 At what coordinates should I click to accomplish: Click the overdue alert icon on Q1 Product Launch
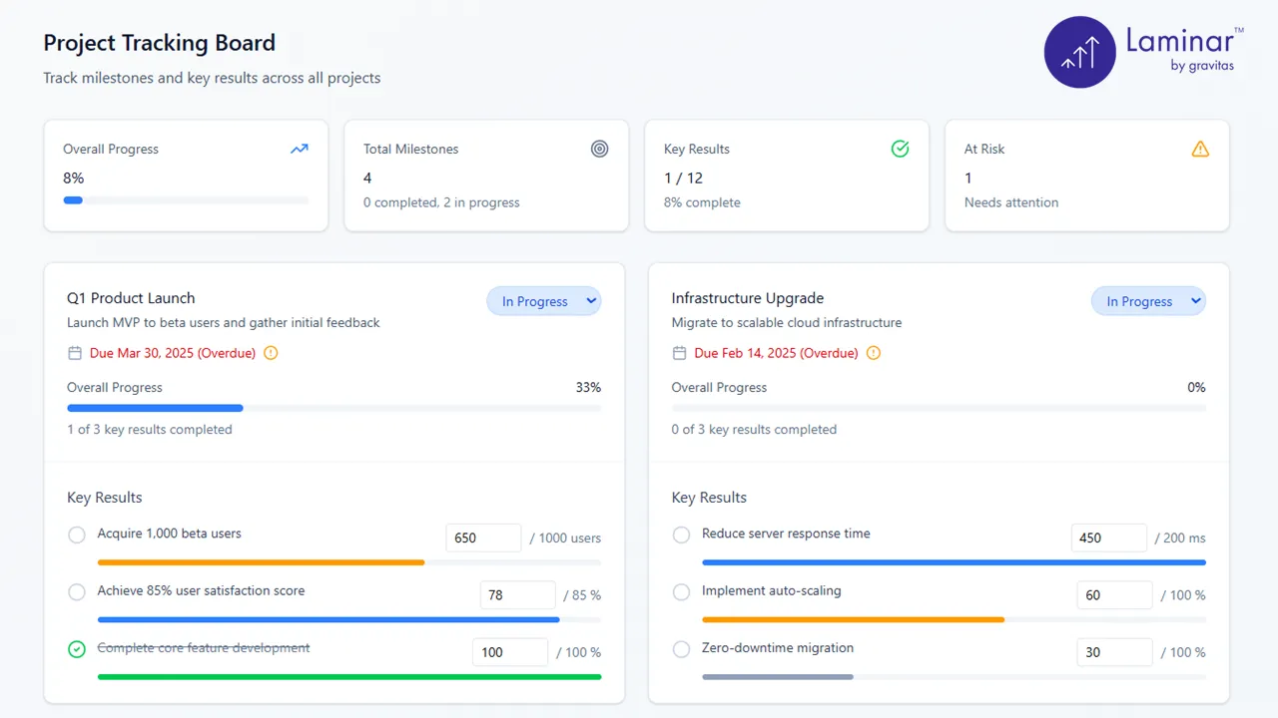[x=270, y=353]
